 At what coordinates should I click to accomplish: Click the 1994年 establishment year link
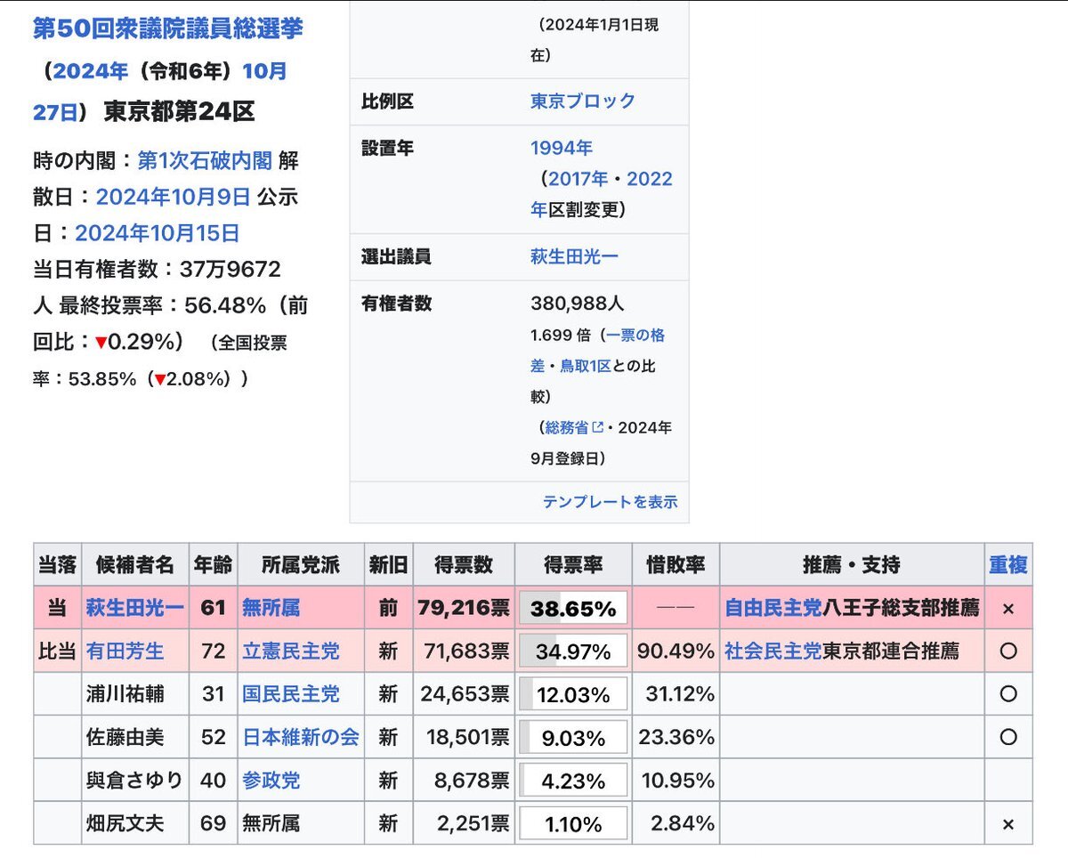(x=562, y=148)
